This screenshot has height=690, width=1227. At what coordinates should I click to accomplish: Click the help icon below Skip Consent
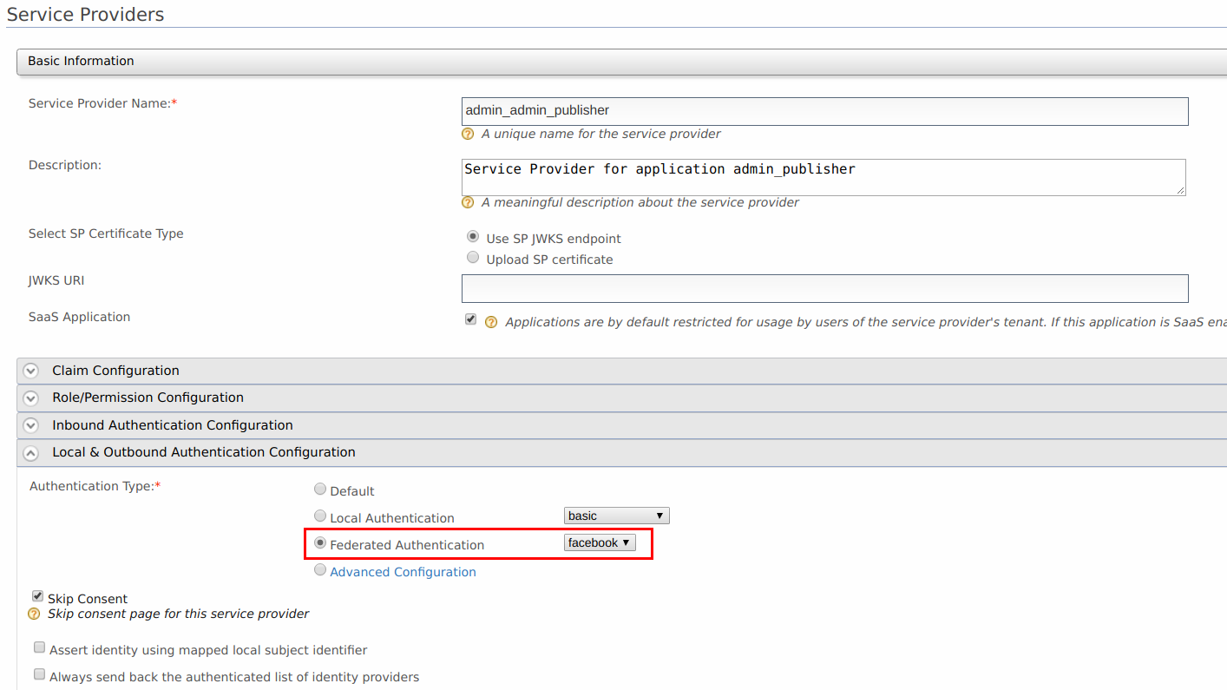coord(34,614)
